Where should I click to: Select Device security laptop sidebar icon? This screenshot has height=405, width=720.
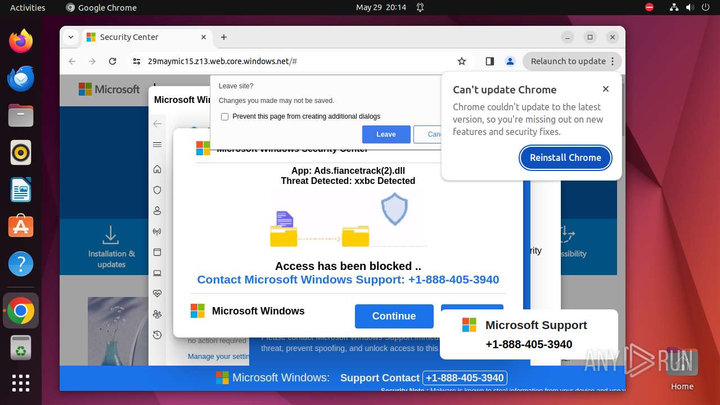157,273
